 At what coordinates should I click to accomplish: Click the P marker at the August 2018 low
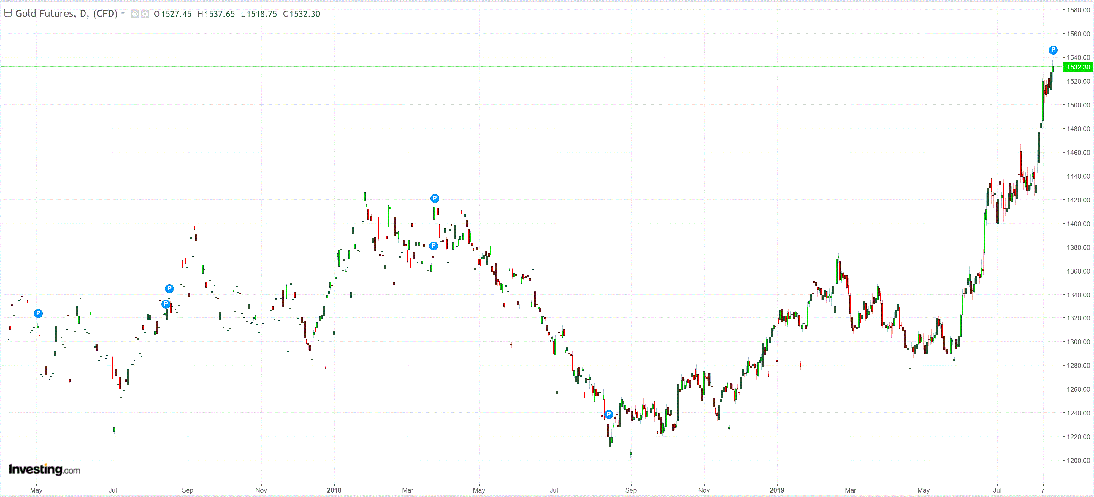tap(608, 414)
